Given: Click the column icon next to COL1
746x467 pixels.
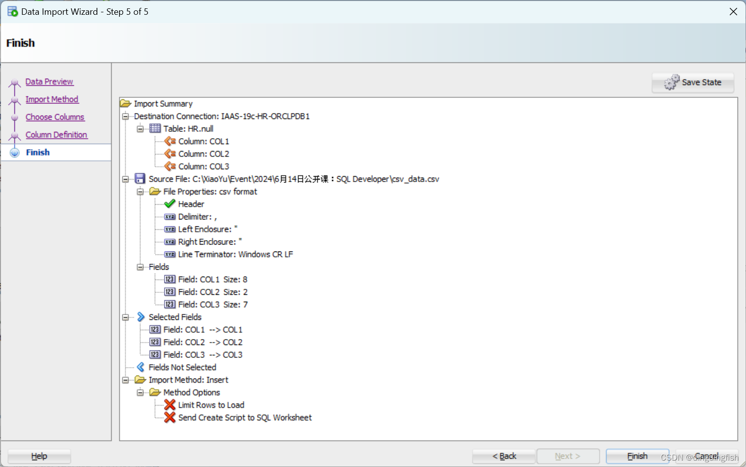Looking at the screenshot, I should 170,141.
